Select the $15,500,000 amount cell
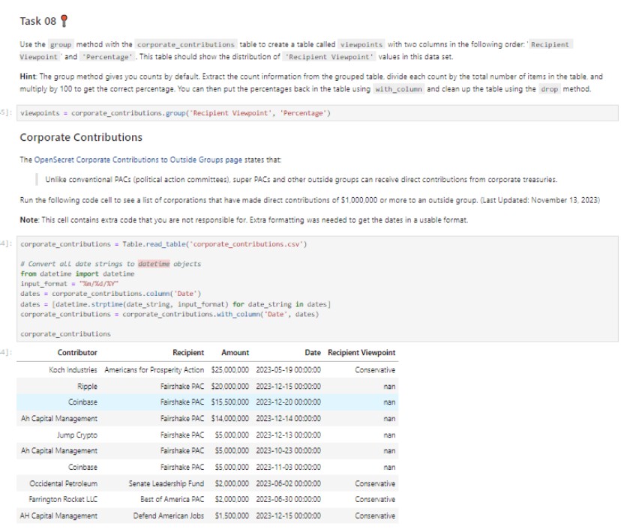Viewport: 621px width, 529px height. [x=230, y=402]
